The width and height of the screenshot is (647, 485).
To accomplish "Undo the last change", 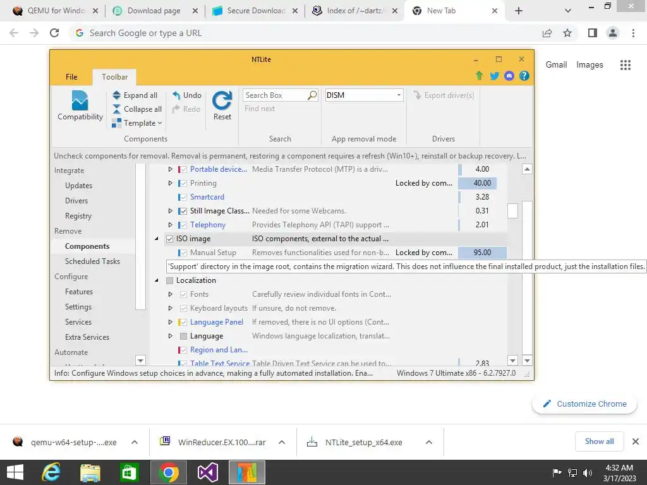I will click(x=187, y=95).
